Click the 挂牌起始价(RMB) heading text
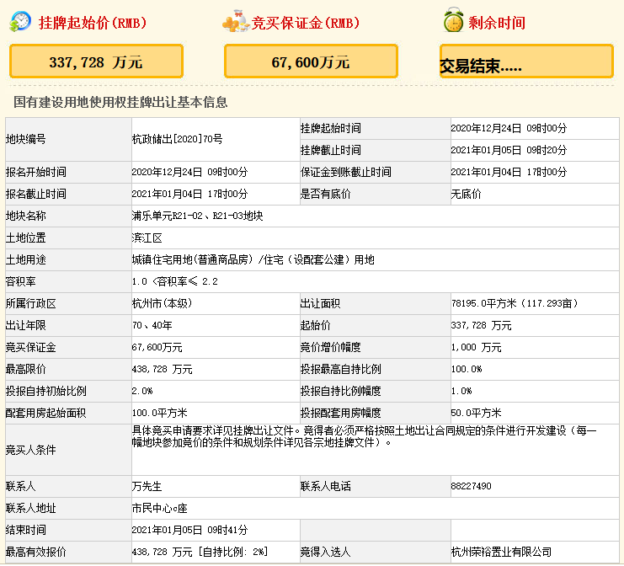The width and height of the screenshot is (624, 566). pyautogui.click(x=93, y=23)
